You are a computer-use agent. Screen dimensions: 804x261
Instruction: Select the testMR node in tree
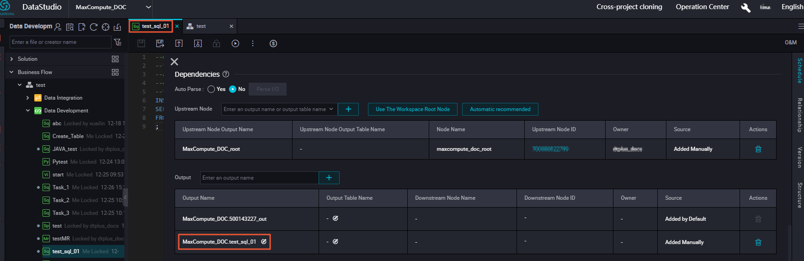pos(61,239)
